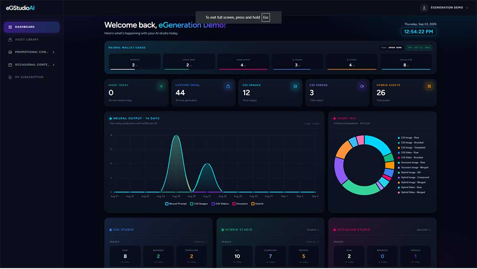477x269 pixels.
Task: Click CGI Video · Branded legend swatch
Action: pyautogui.click(x=399, y=157)
